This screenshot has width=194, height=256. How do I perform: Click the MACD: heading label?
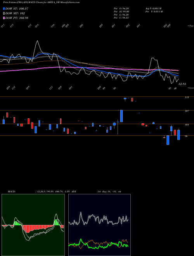[12, 192]
